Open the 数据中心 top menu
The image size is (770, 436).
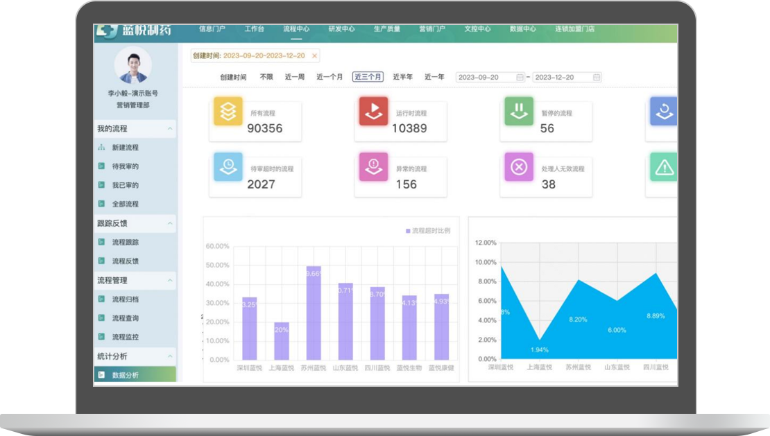[x=522, y=29]
